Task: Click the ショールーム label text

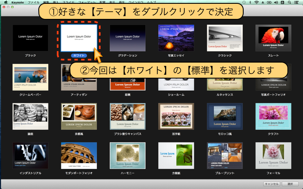Action: pyautogui.click(x=176, y=94)
